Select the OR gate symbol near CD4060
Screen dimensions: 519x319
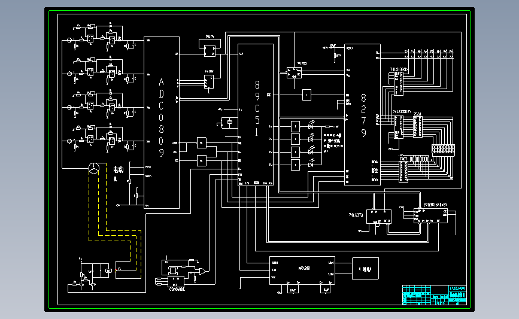click(x=202, y=271)
